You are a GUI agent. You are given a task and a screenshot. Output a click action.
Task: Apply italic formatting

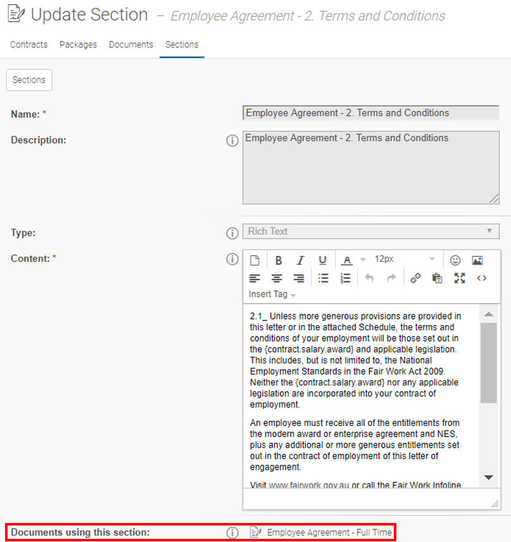tap(301, 259)
